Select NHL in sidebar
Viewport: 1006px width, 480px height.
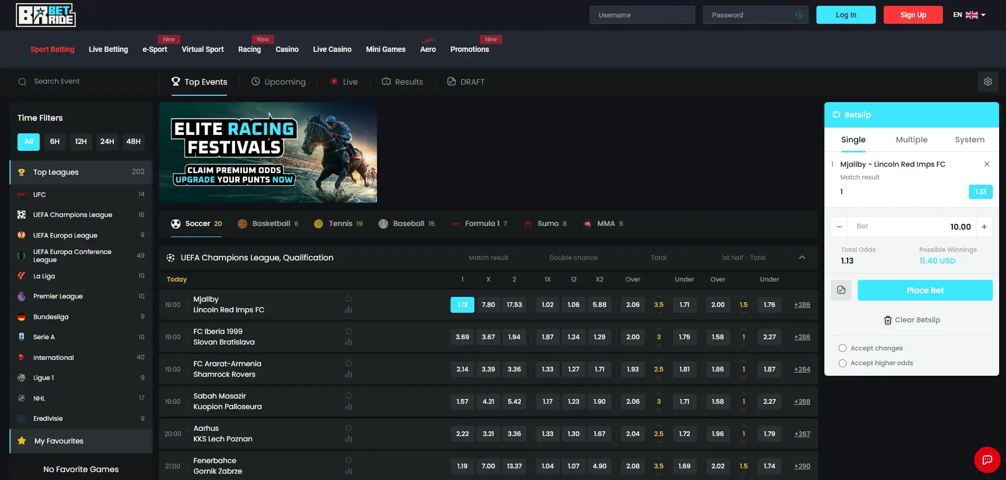(x=81, y=398)
